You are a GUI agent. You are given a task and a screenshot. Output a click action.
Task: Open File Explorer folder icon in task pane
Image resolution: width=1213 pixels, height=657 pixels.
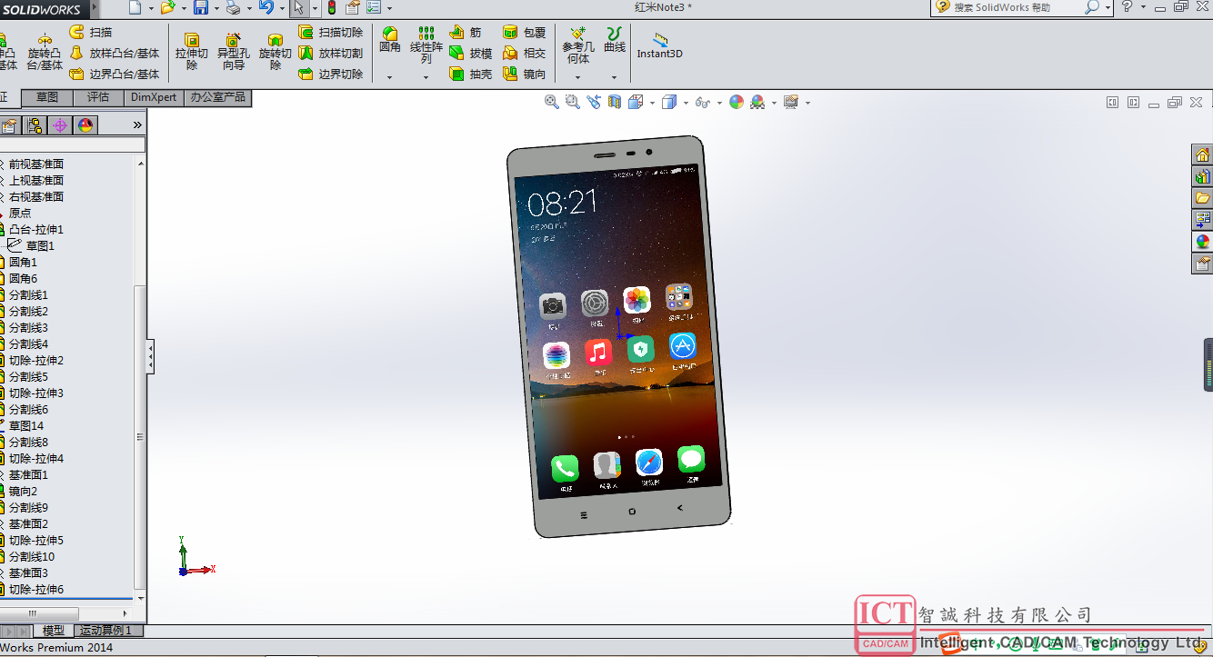tap(1202, 197)
